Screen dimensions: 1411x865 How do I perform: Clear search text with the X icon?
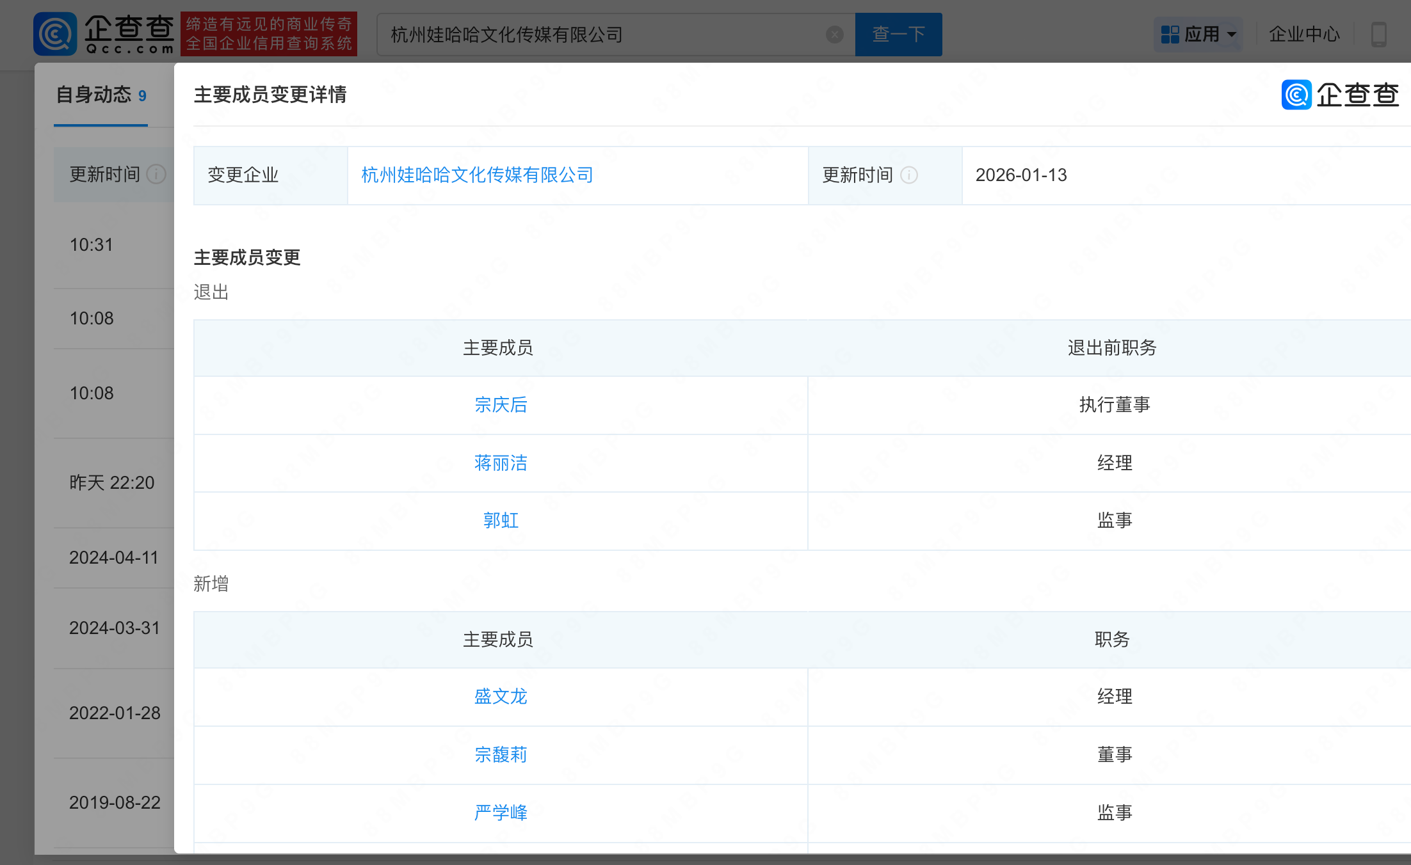click(834, 35)
